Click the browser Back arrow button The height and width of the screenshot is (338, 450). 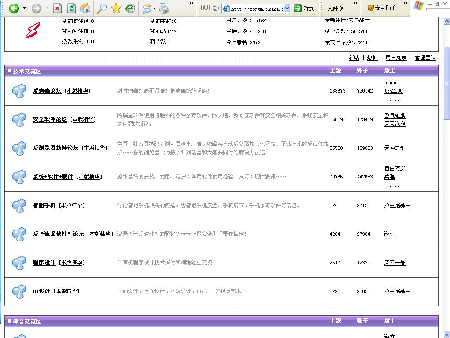click(x=14, y=8)
